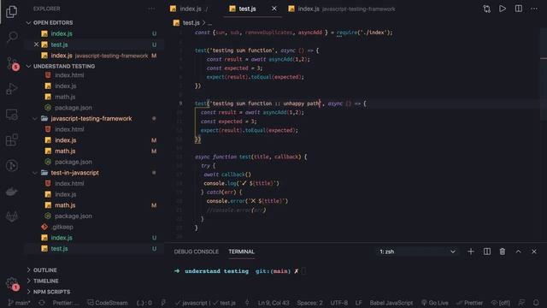
Task: Close the terminal panel
Action: (x=534, y=252)
